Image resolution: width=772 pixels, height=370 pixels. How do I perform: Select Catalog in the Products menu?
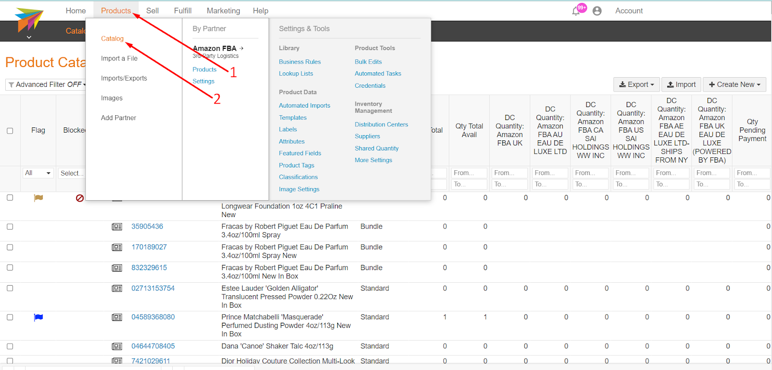click(112, 39)
